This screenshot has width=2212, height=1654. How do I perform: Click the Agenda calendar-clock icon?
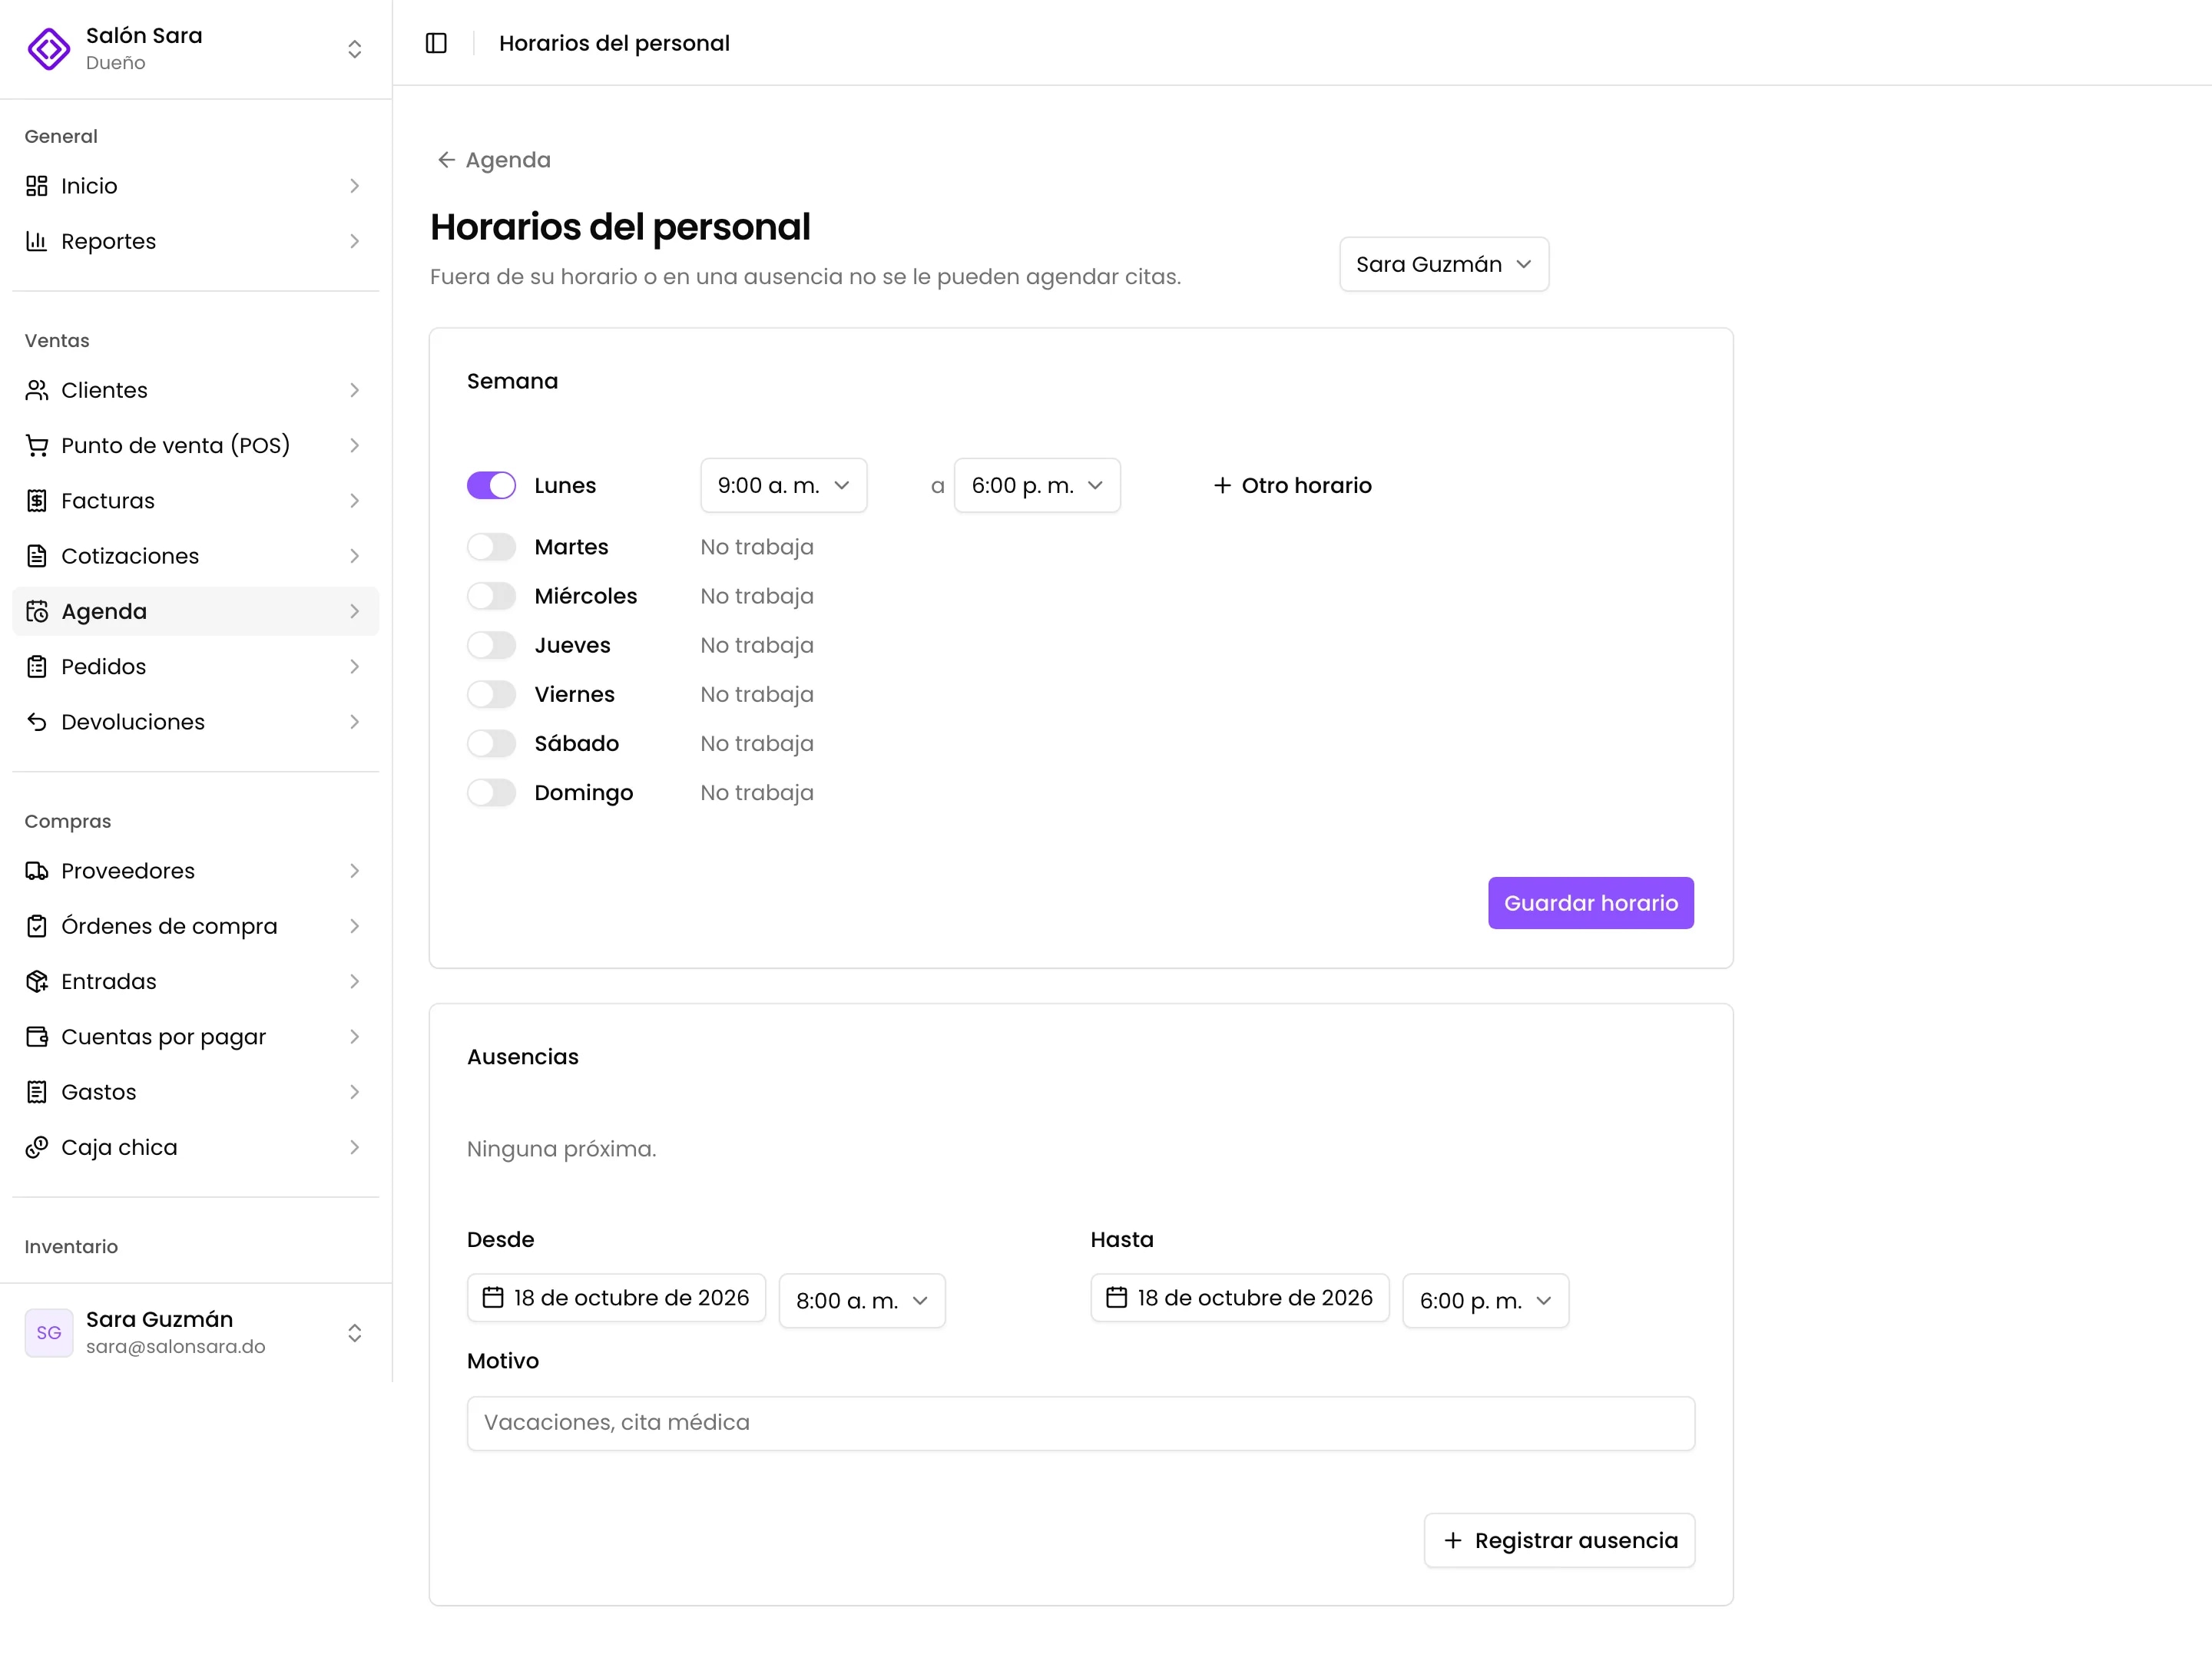[37, 611]
